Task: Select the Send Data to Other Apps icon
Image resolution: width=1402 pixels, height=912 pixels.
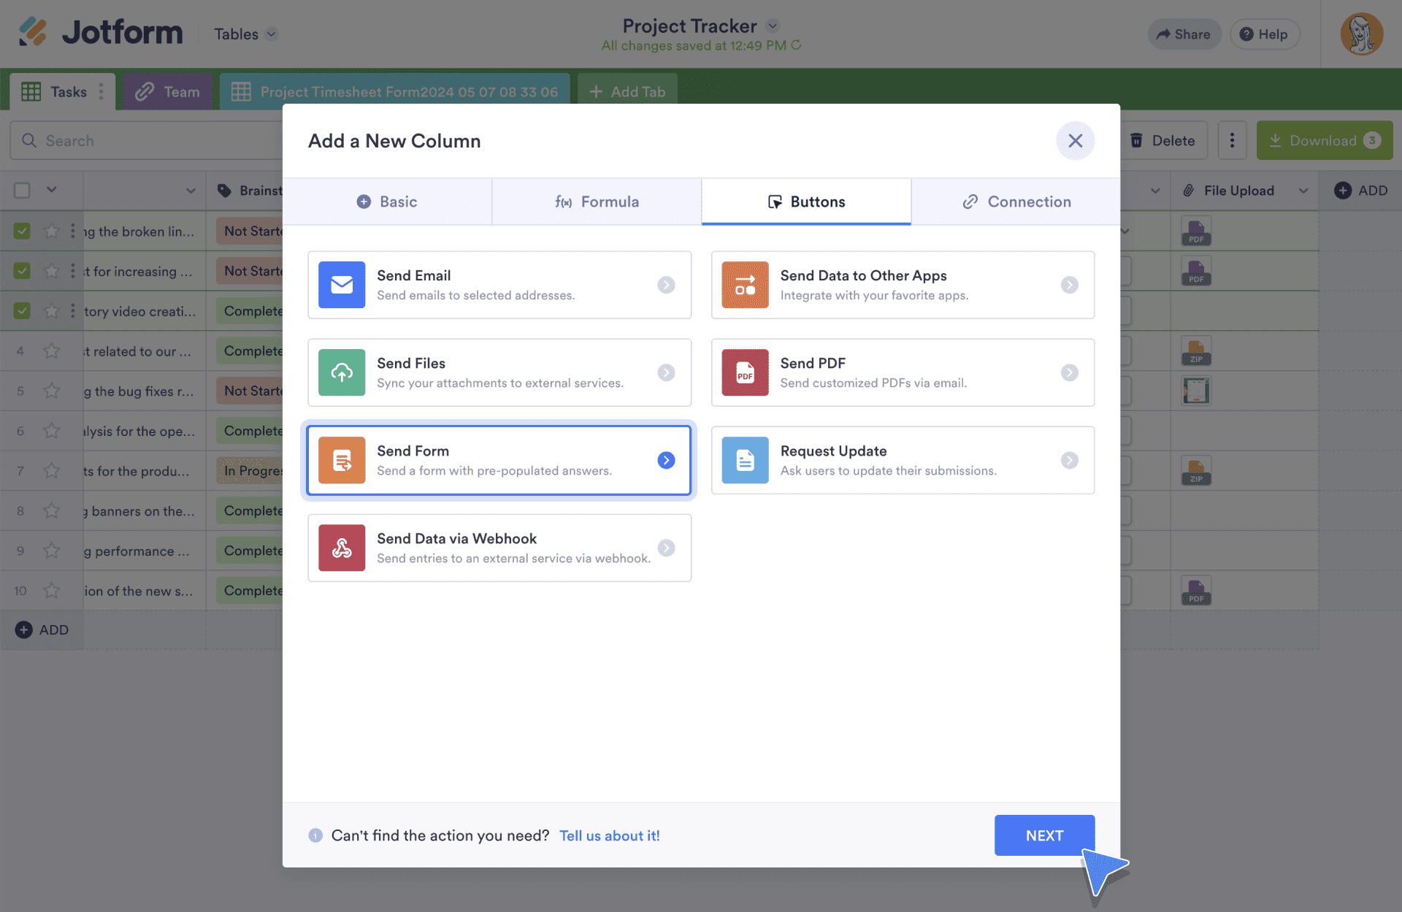Action: point(744,285)
